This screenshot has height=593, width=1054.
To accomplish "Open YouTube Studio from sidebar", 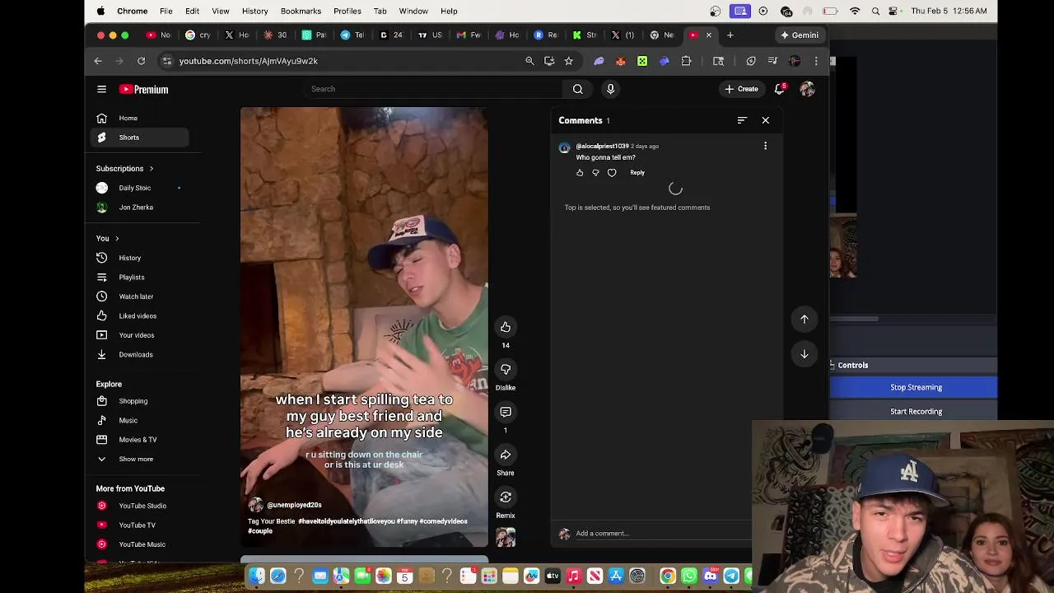I will (x=140, y=506).
